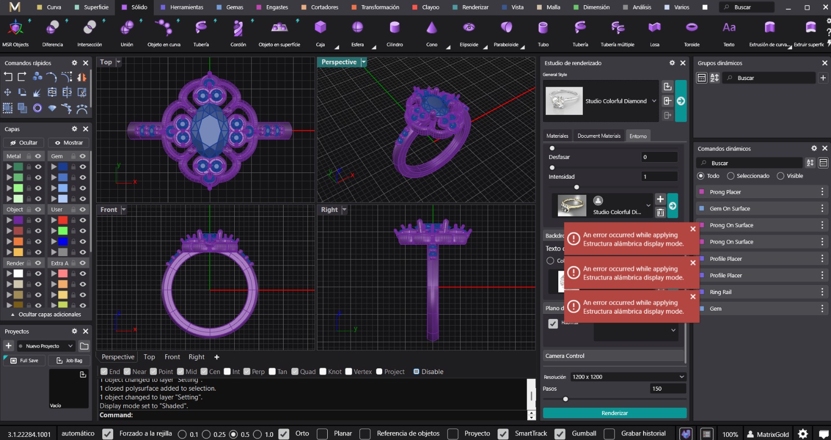Open the Engastes menu tab
The image size is (831, 440).
pos(272,7)
